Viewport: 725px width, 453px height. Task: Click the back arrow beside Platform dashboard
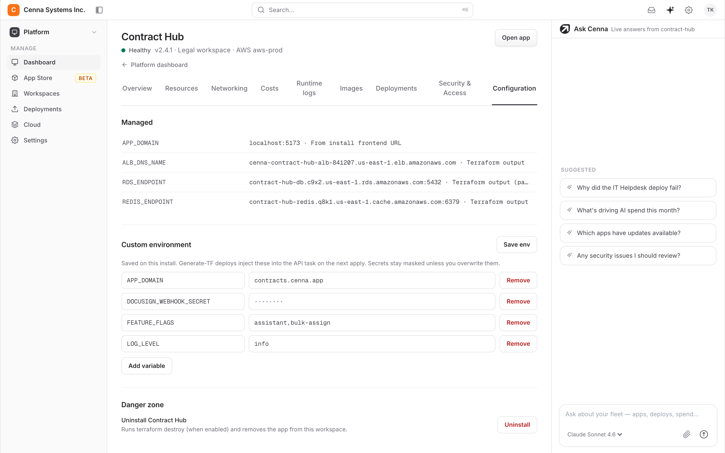click(x=125, y=65)
